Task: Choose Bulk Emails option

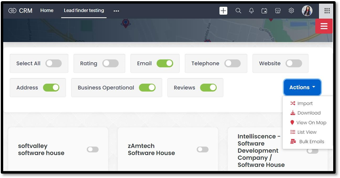Action: coord(307,141)
